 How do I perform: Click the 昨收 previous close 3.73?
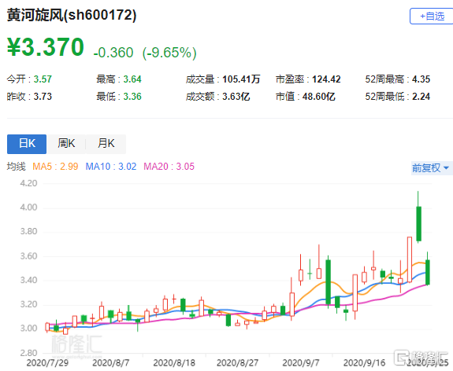pyautogui.click(x=43, y=96)
